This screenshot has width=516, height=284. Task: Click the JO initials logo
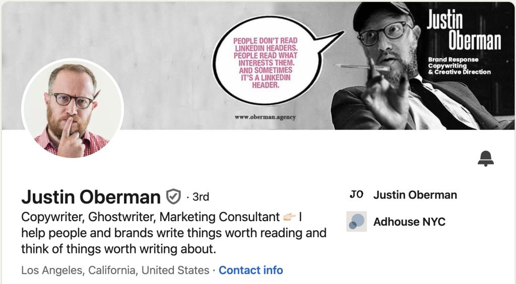356,195
